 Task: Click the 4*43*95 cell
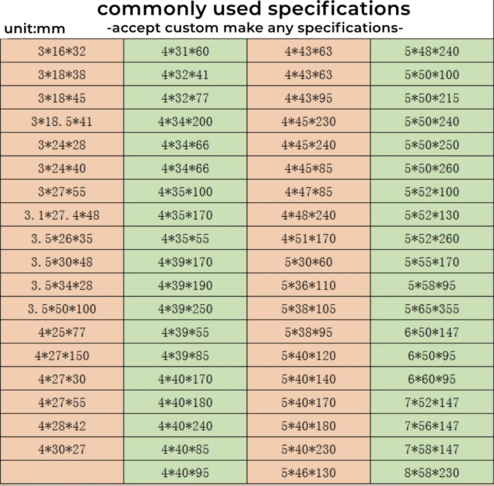tap(309, 98)
